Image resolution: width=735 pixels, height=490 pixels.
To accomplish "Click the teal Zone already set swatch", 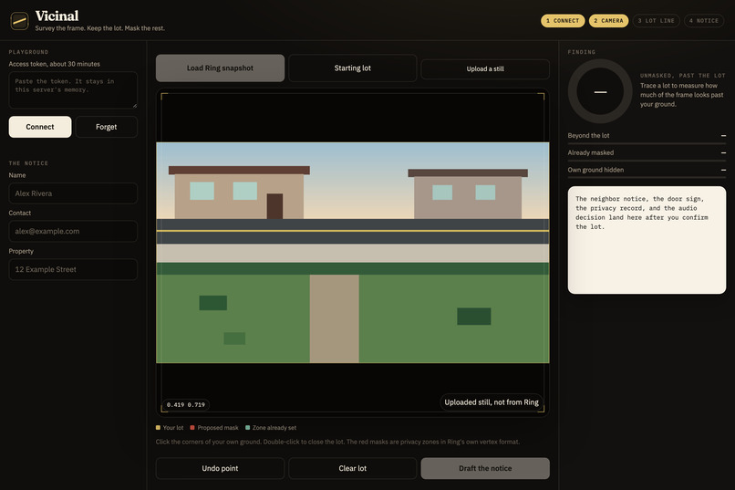I will (x=247, y=428).
